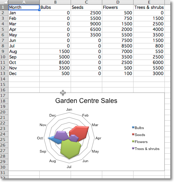This screenshot has width=174, height=182.
Task: Click the fill handle on cell A1
Action: pos(39,10)
